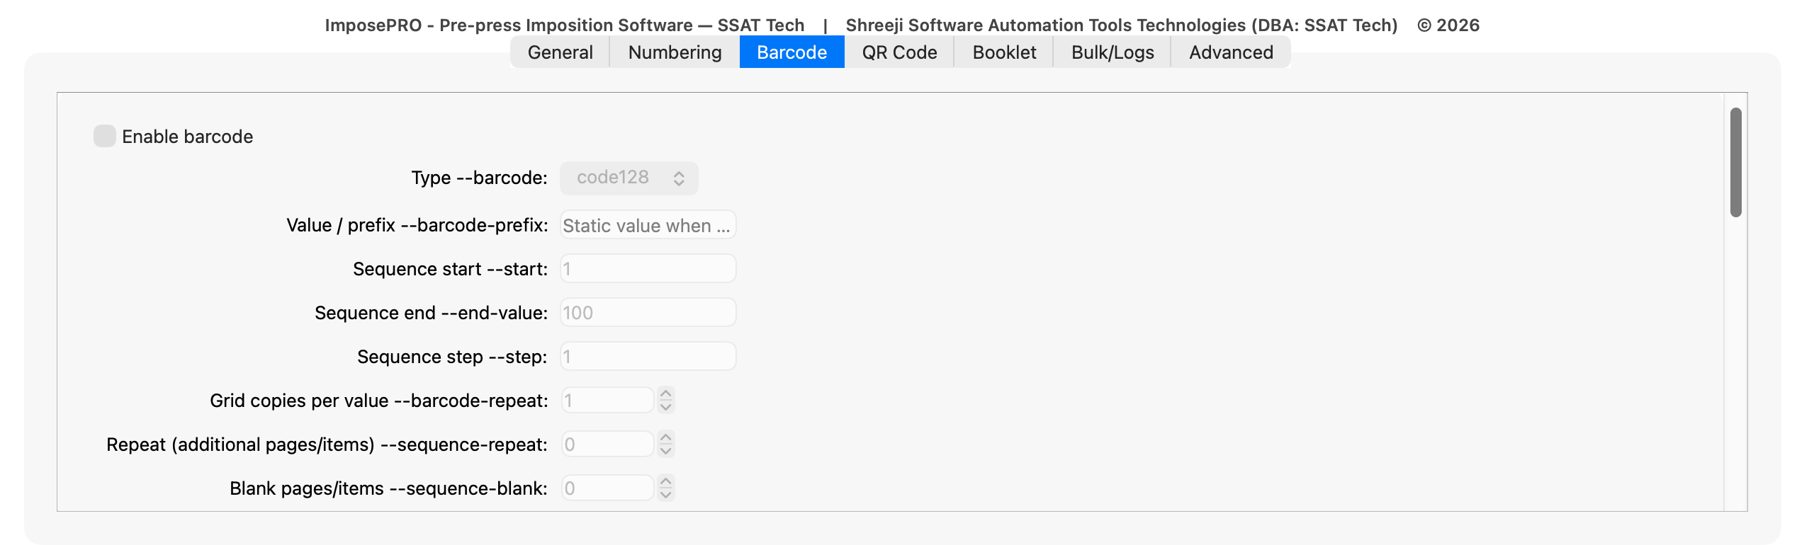This screenshot has width=1797, height=545.
Task: Click the vertical scrollbar thumb
Action: coord(1735,162)
